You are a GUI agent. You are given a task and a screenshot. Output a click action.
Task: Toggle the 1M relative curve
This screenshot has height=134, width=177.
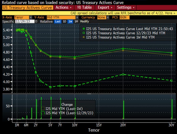(76, 21)
